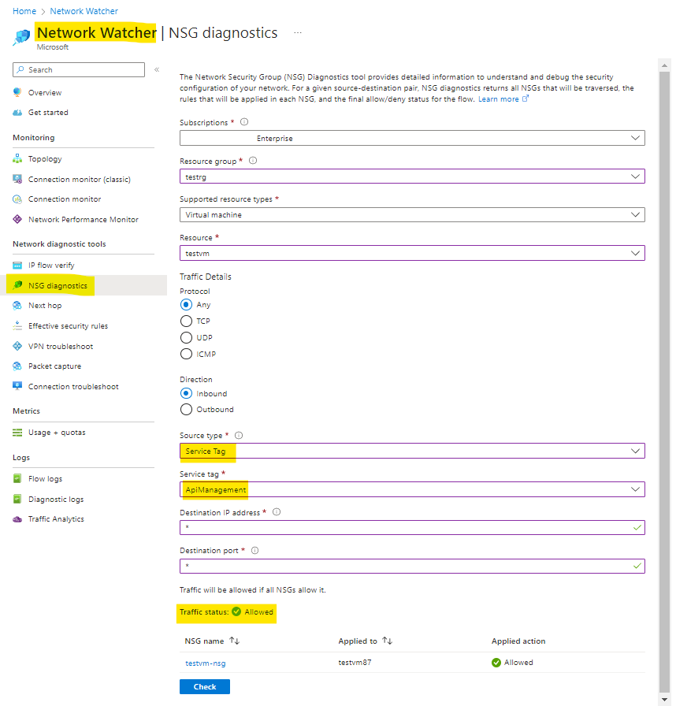Viewport: 676px width, 706px height.
Task: Open the Service tag dropdown showing ApiManagement
Action: [412, 489]
